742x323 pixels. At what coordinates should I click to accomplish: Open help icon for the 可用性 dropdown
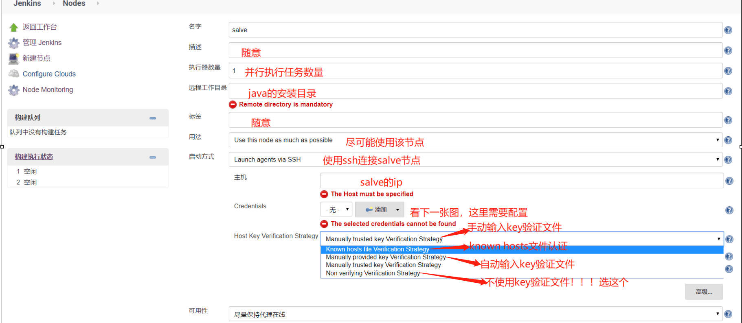tap(728, 314)
